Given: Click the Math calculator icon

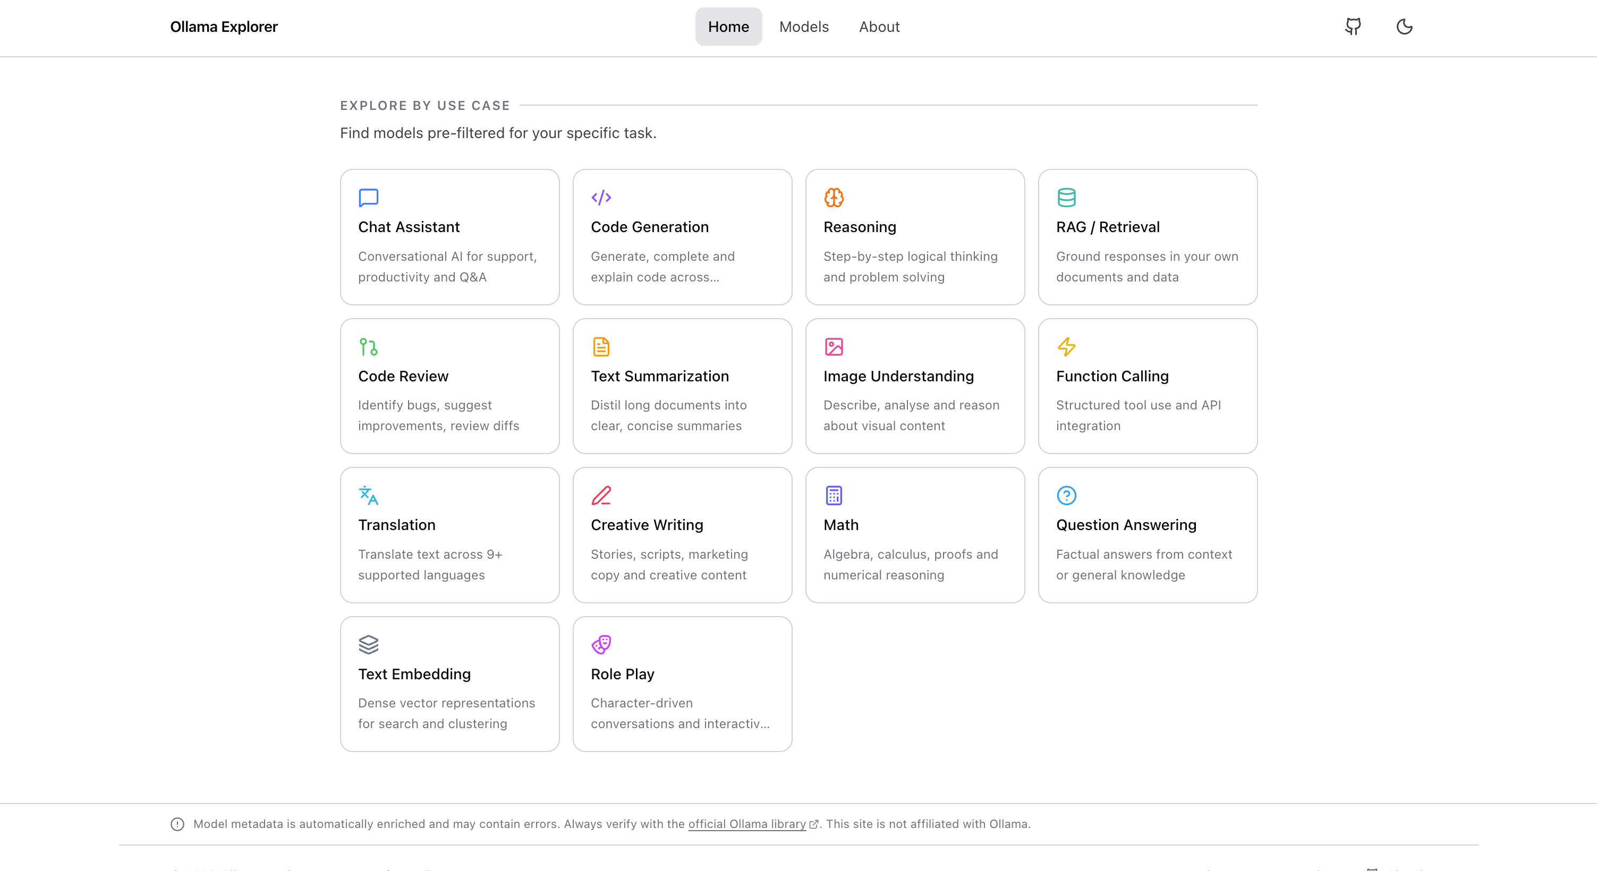Looking at the screenshot, I should point(834,496).
